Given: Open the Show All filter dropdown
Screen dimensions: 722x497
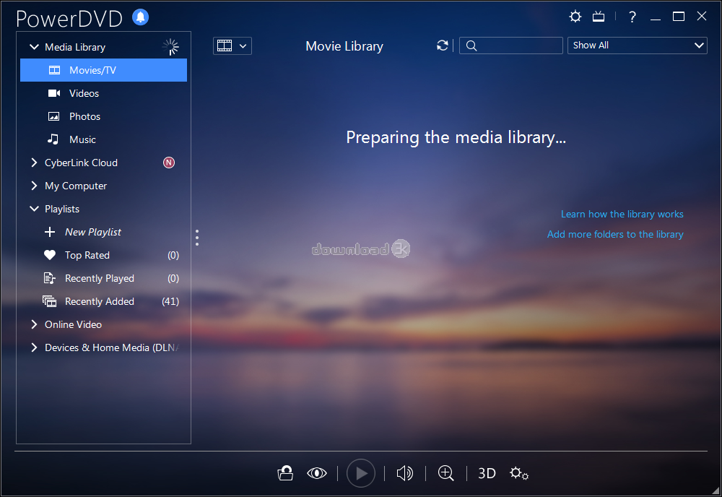Looking at the screenshot, I should [x=637, y=46].
